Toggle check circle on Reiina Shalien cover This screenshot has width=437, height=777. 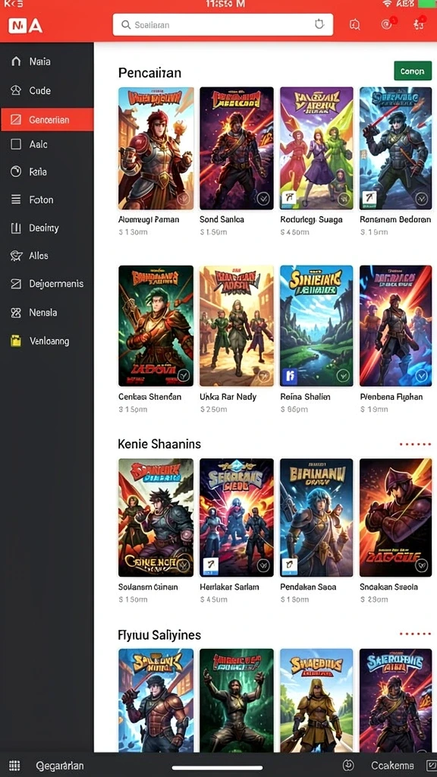343,376
